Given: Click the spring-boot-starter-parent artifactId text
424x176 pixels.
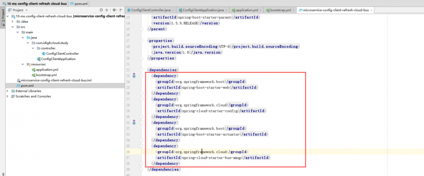Looking at the screenshot, I should click(x=205, y=17).
